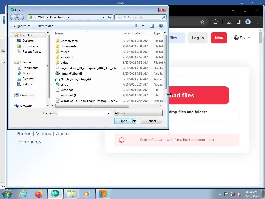
Task: Select the setup application icon
Action: click(x=57, y=84)
